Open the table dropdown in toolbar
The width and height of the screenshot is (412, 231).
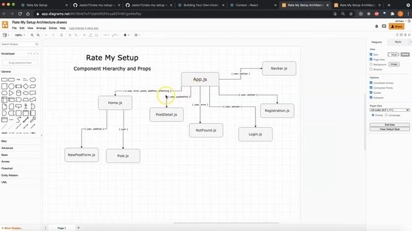click(137, 35)
